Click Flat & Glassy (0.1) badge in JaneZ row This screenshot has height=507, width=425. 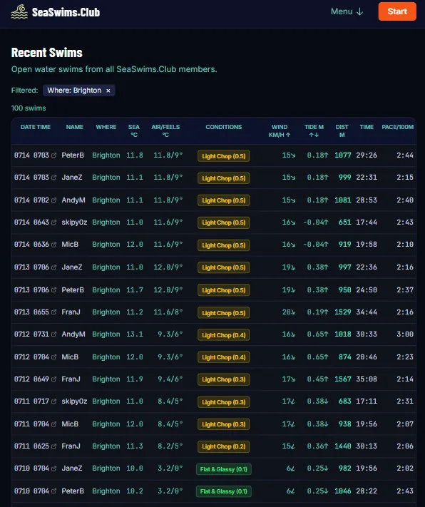[x=223, y=469]
